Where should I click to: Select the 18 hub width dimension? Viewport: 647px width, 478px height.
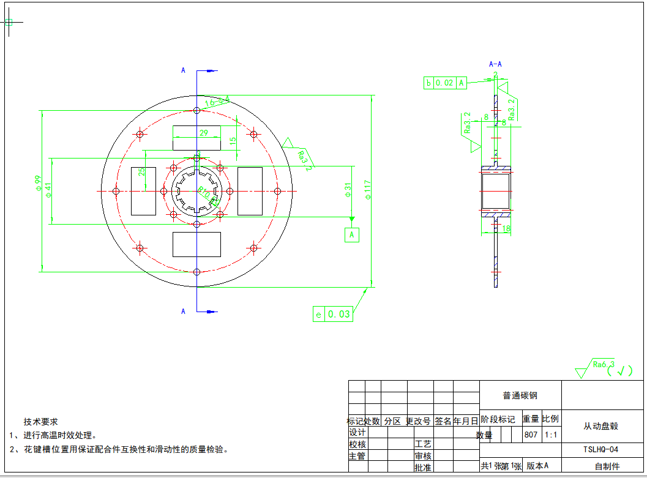pos(506,229)
